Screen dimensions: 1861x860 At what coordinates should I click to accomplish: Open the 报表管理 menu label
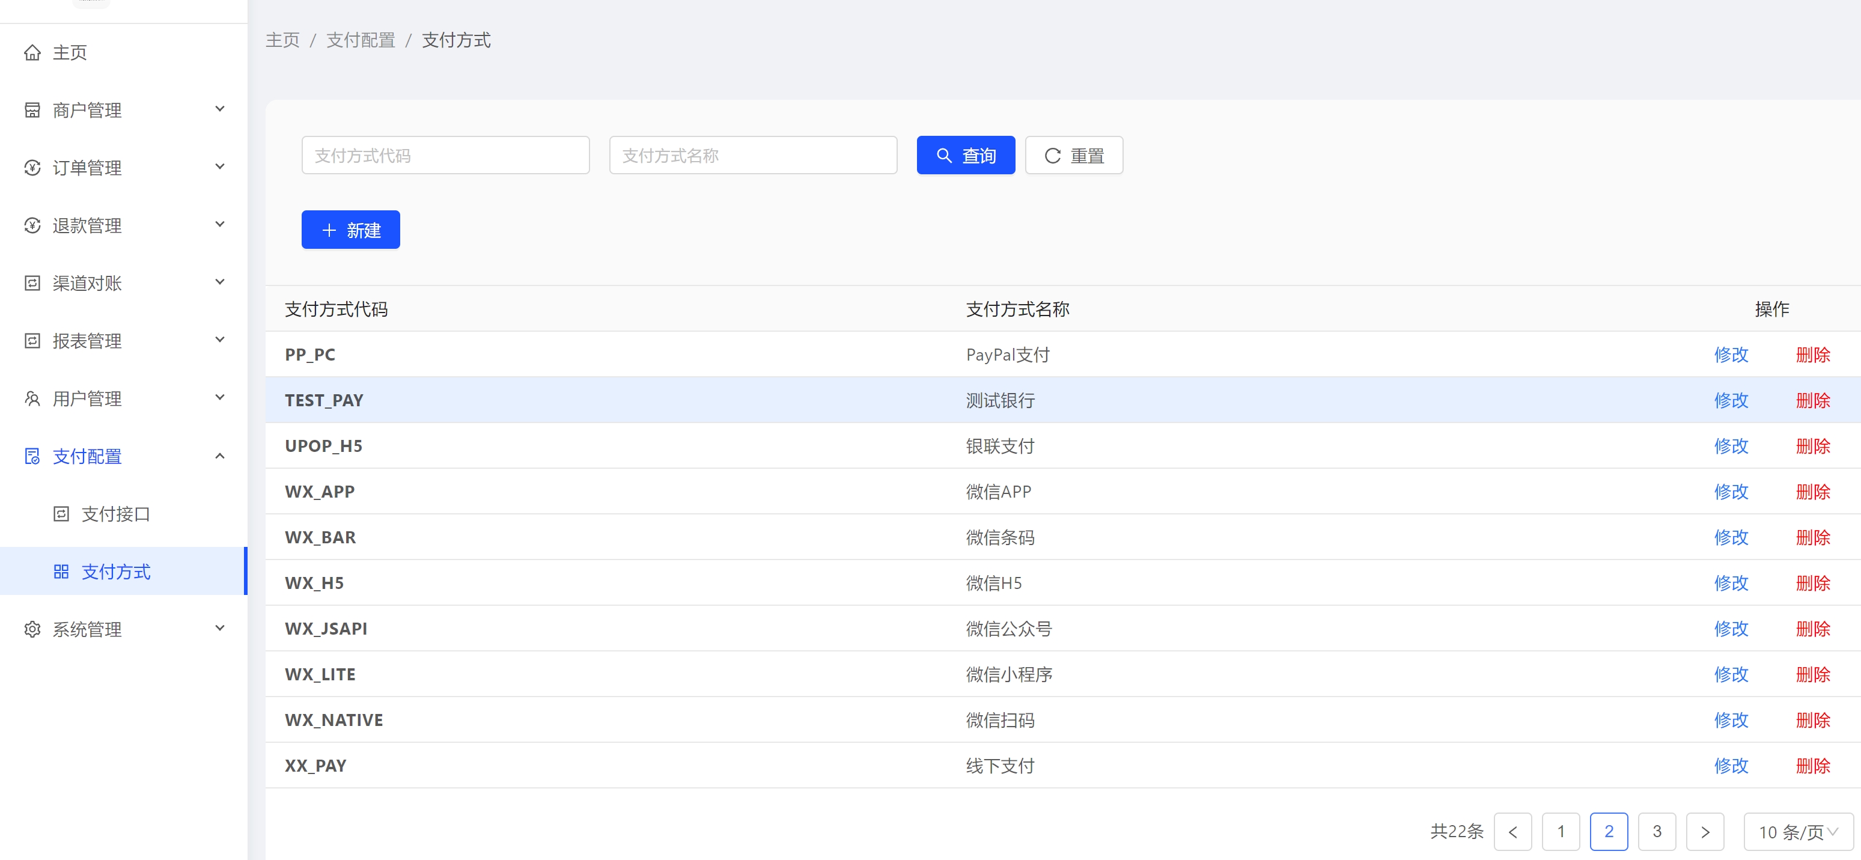tap(87, 341)
